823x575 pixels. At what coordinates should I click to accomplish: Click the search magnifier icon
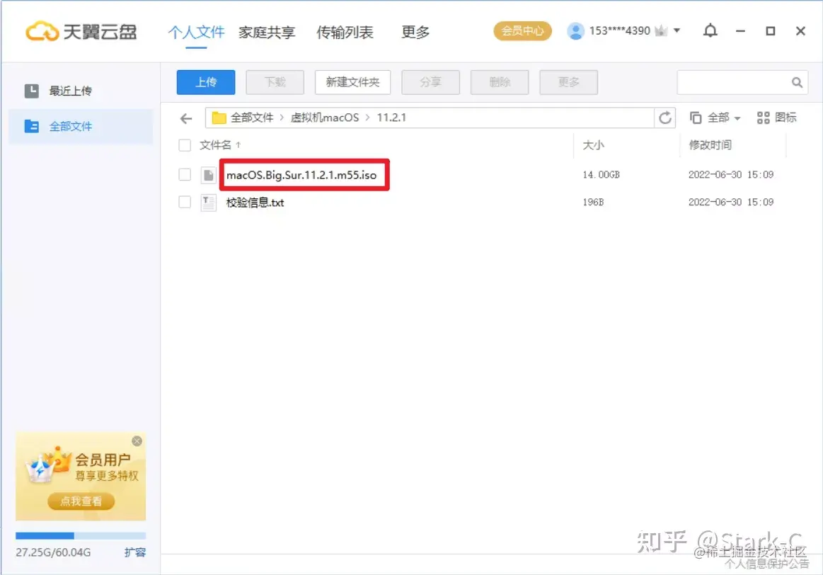(797, 82)
